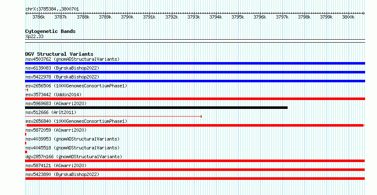
Task: Select the tiny red mark under nsv5872059
Action: [x=26, y=134]
